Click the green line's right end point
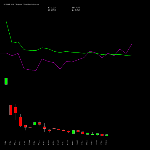 click(x=132, y=55)
